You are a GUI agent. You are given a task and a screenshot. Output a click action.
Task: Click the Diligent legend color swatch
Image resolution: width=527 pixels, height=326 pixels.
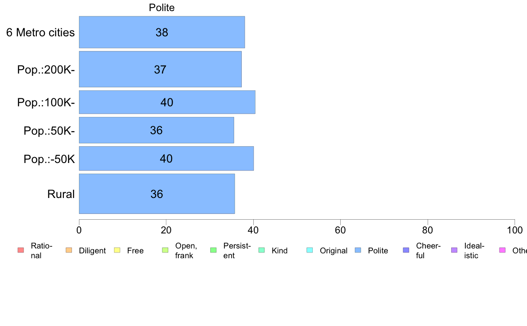point(69,250)
